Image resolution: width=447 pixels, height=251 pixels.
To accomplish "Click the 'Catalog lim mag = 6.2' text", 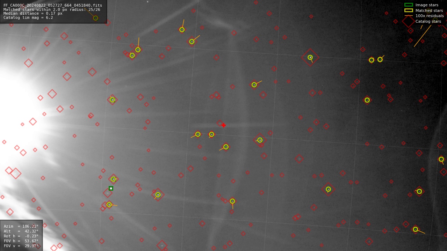I will tap(28, 17).
